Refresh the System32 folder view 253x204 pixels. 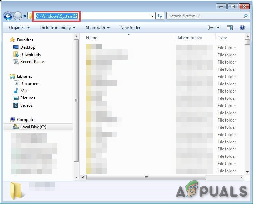160,16
